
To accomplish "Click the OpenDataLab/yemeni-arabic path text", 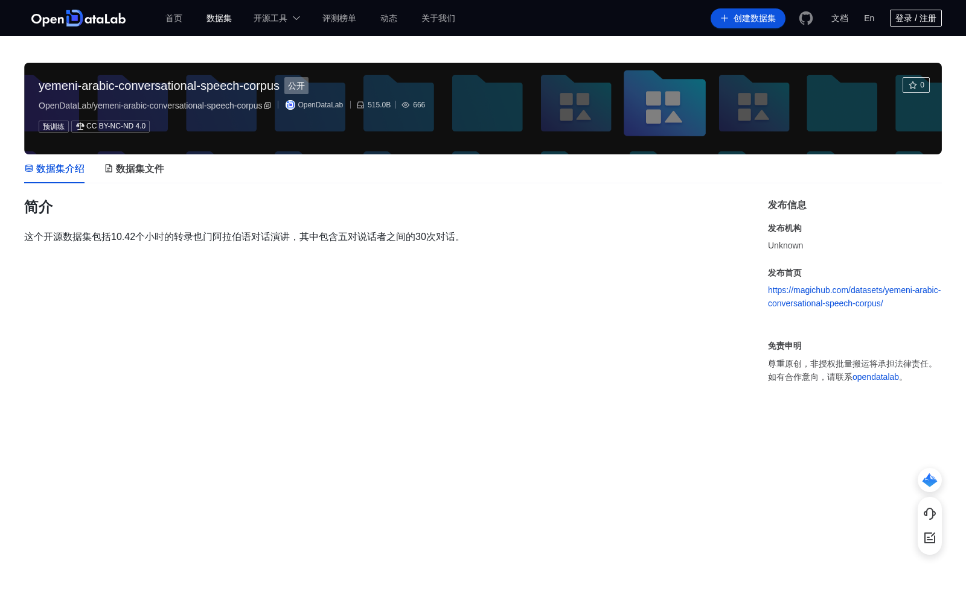I will (150, 106).
